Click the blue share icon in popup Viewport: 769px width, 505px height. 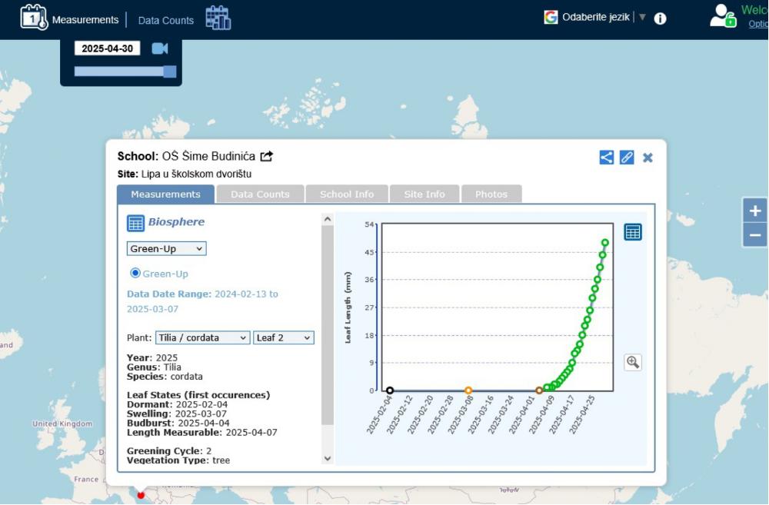607,157
